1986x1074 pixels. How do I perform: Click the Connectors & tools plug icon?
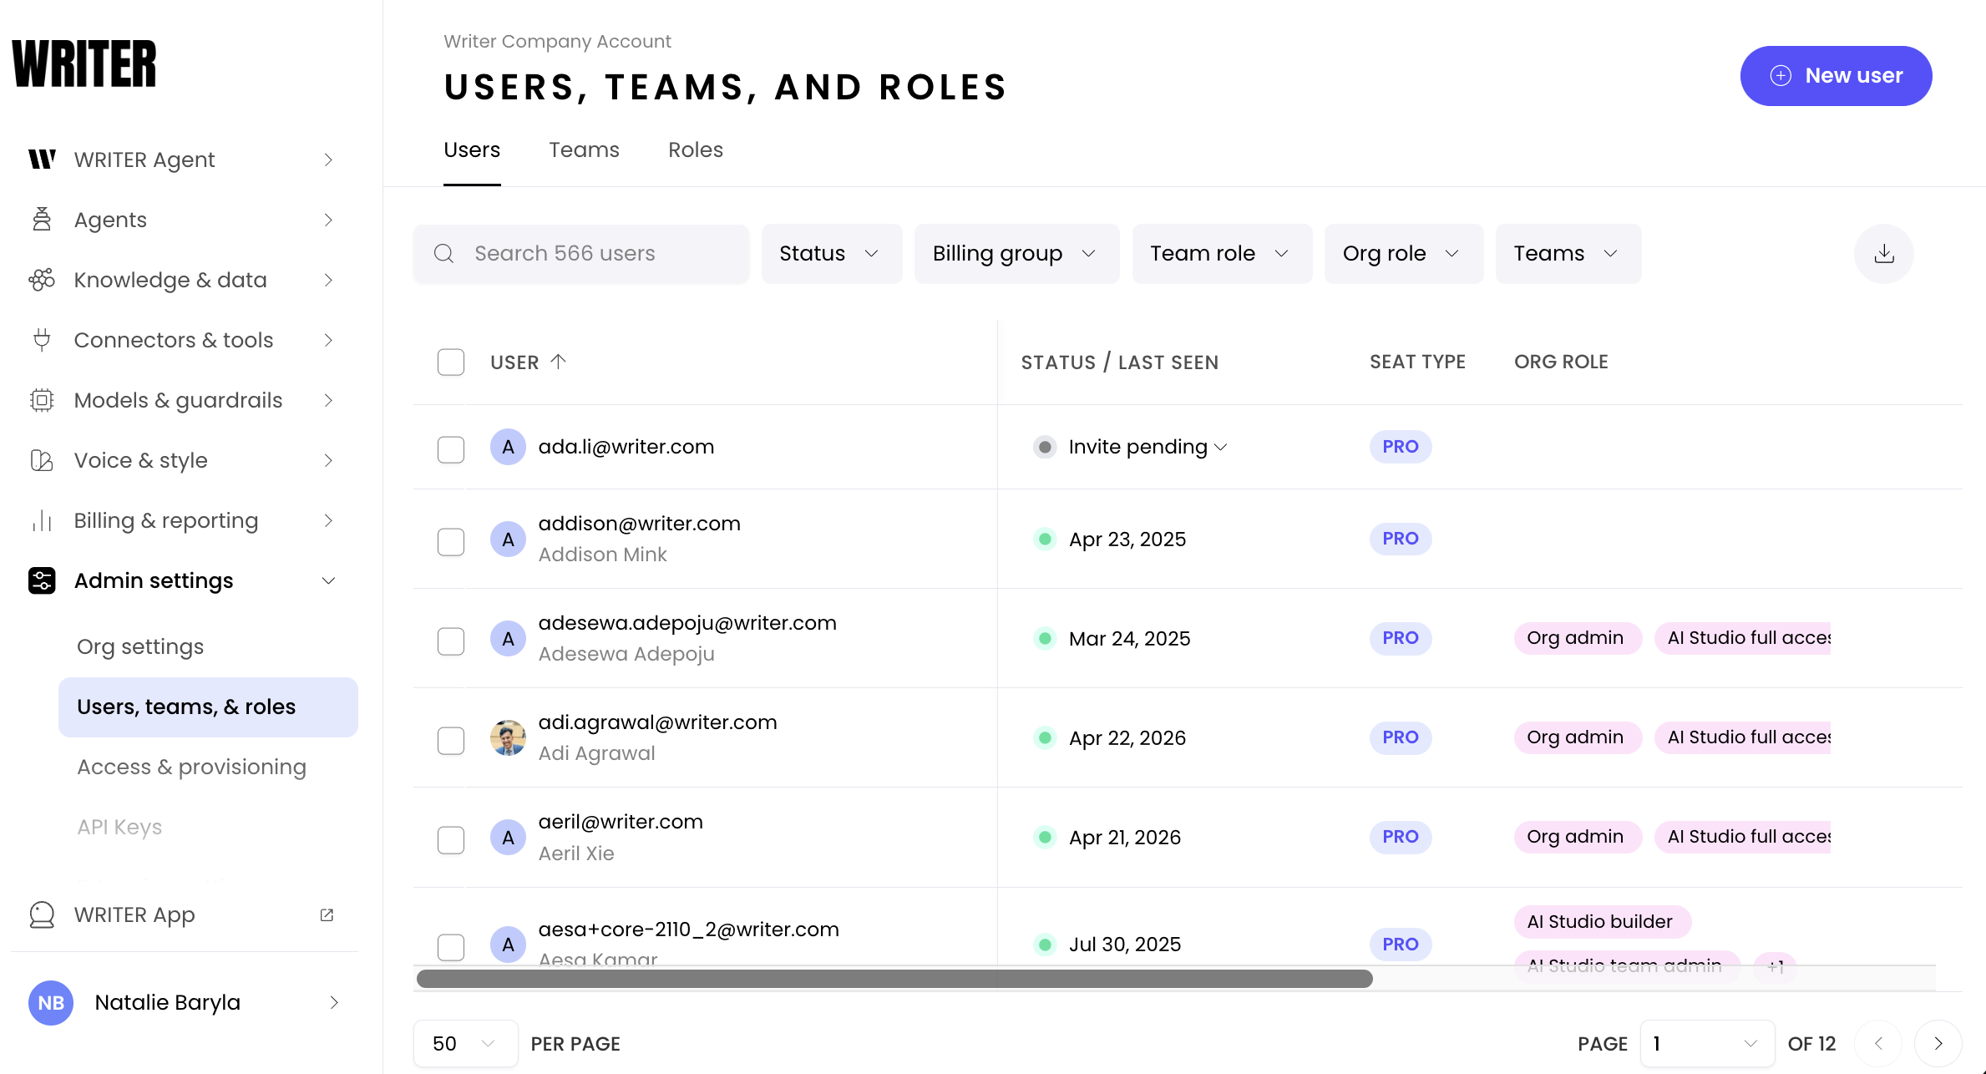42,340
